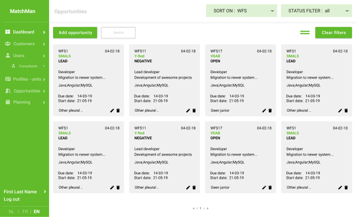
Task: Toggle the green two-line list view icon
Action: 304,33
